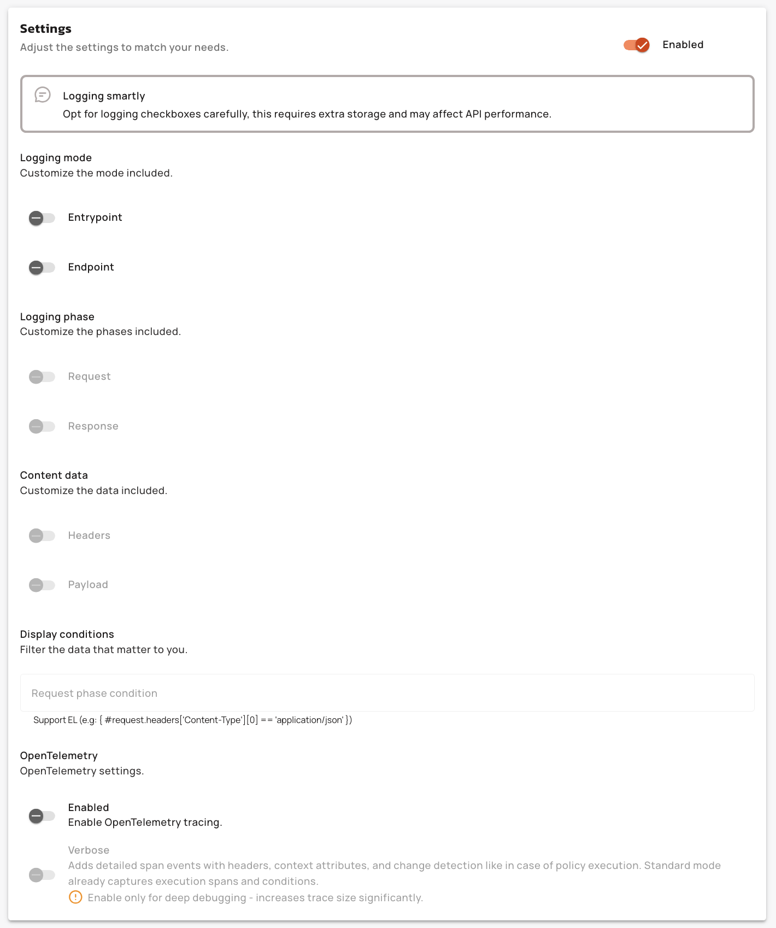Toggle the Verbose OpenTelemetry switch
The image size is (776, 928).
click(42, 875)
